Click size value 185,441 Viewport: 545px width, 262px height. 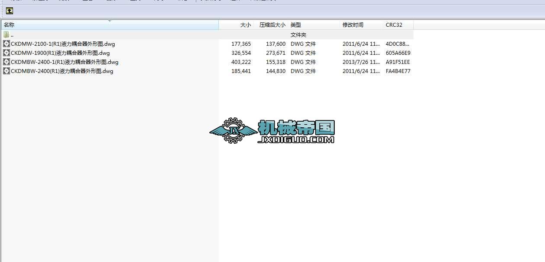tap(241, 71)
